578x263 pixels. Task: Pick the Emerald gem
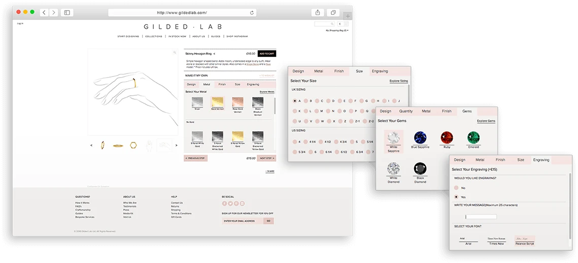[473, 140]
